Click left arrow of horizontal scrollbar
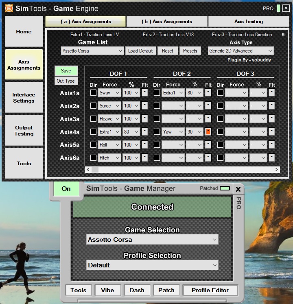This screenshot has width=293, height=304. tap(88, 170)
